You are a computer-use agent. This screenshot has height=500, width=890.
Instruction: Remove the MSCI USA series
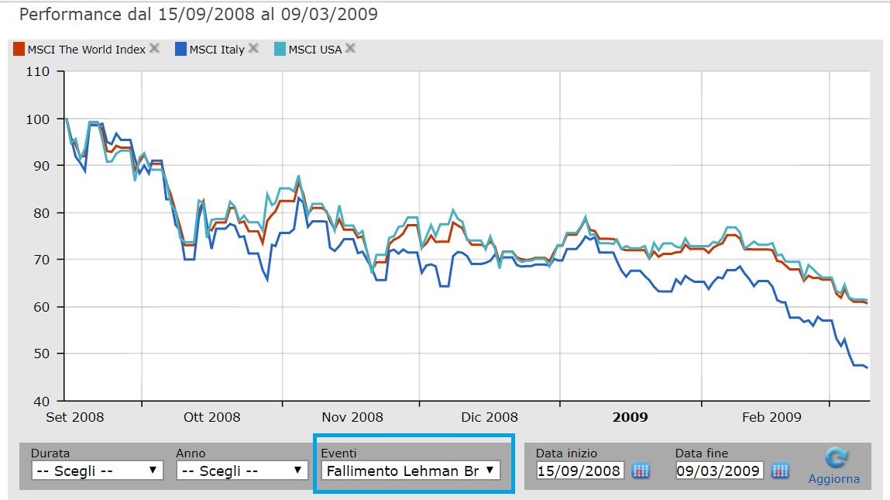pyautogui.click(x=350, y=48)
